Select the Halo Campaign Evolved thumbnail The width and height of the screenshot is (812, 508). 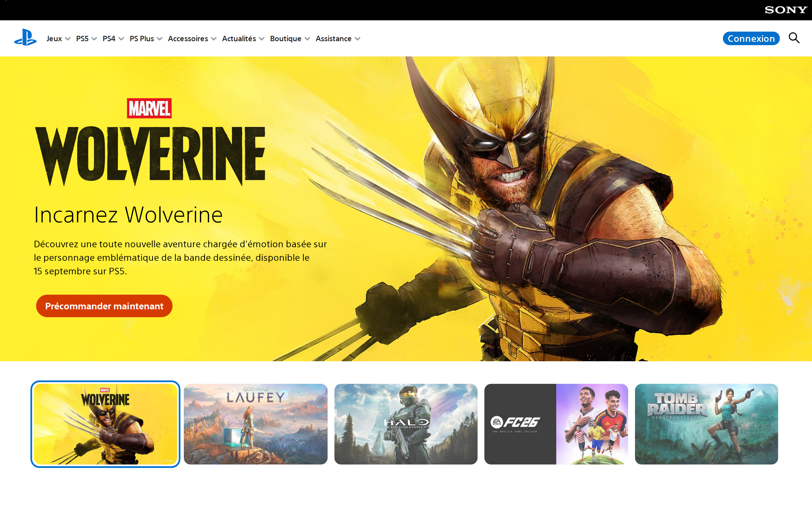point(406,424)
